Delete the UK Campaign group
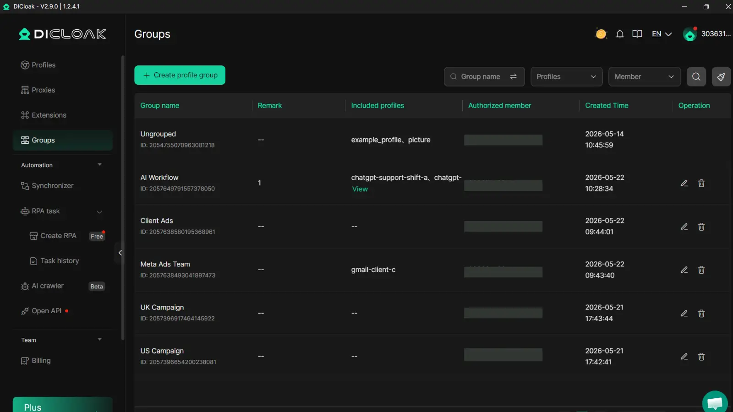733x412 pixels. point(701,313)
